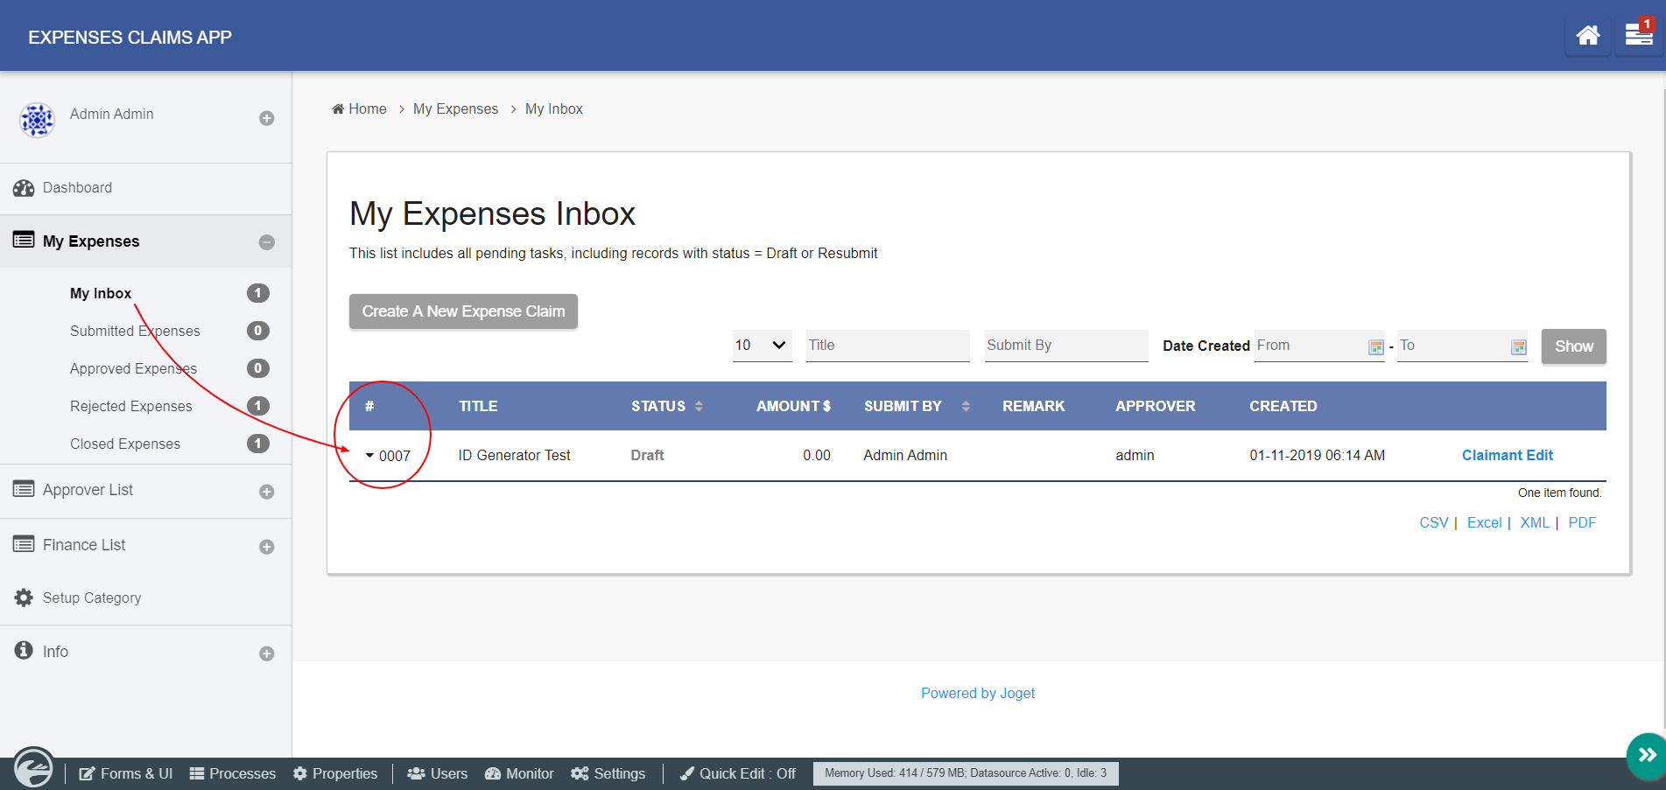Click the Closed Expenses count badge
This screenshot has width=1666, height=790.
coord(257,444)
